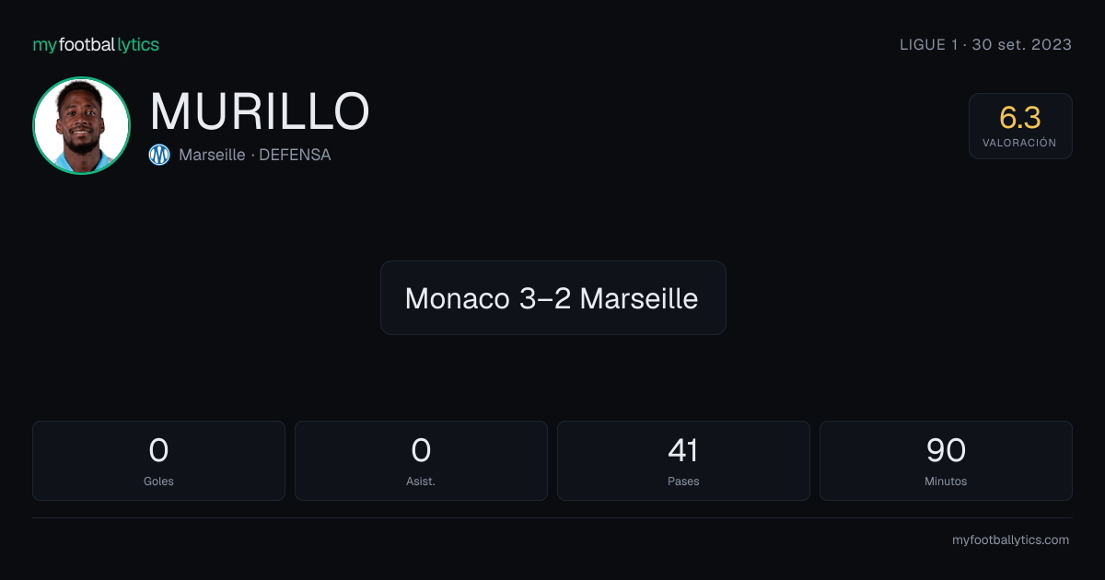Select the MURILLO player name heading
Image resolution: width=1105 pixels, height=580 pixels.
[x=260, y=111]
